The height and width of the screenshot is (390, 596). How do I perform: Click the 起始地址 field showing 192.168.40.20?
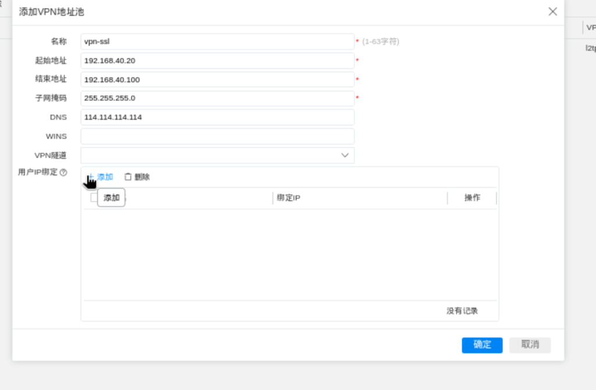tap(217, 61)
